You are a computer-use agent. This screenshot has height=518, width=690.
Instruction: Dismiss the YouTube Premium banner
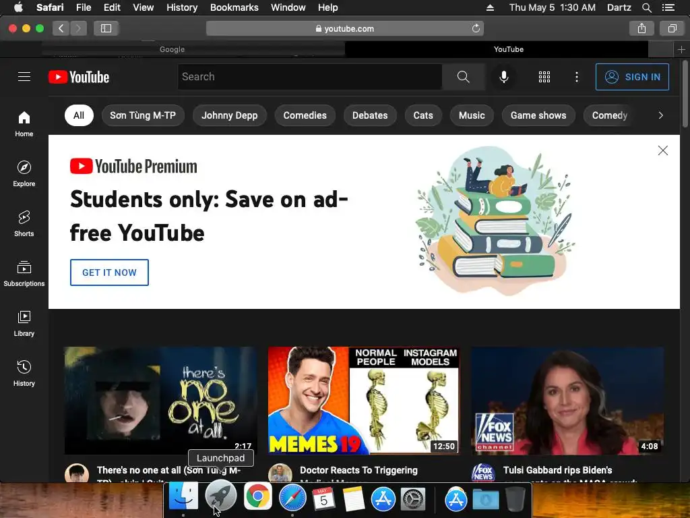pyautogui.click(x=663, y=150)
